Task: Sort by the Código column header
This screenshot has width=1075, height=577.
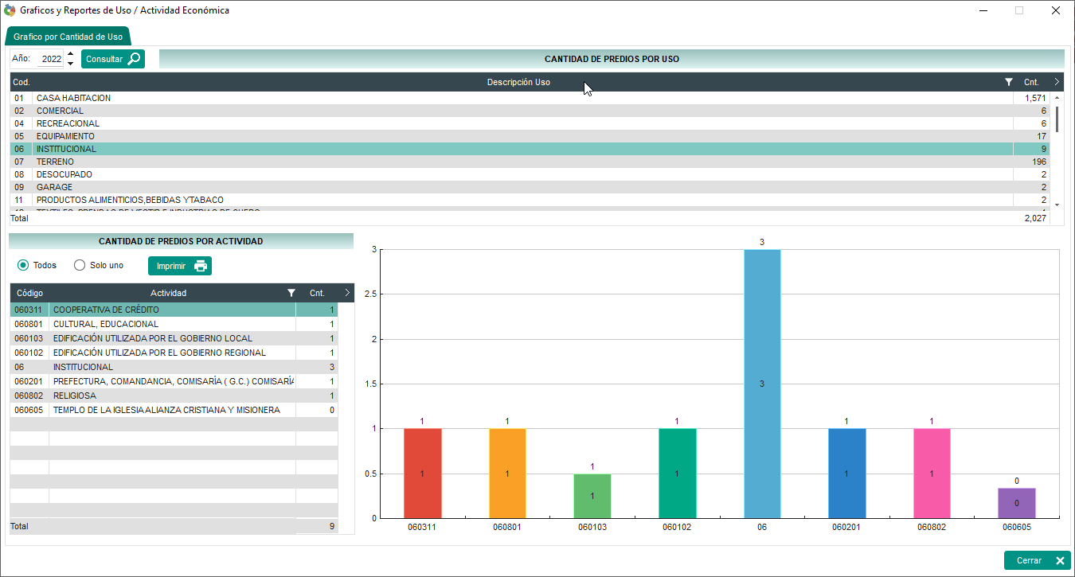Action: coord(29,293)
